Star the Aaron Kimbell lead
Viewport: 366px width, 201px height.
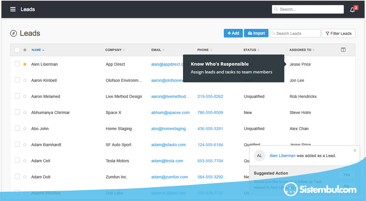pos(25,80)
